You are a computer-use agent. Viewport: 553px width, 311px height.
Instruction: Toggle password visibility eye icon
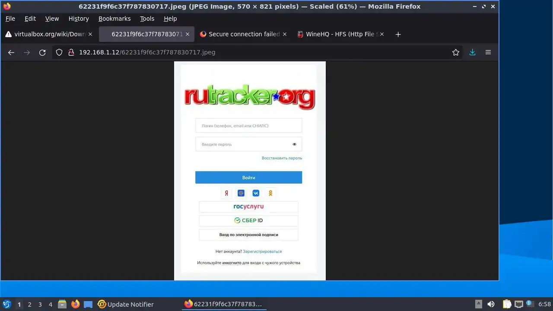point(294,144)
